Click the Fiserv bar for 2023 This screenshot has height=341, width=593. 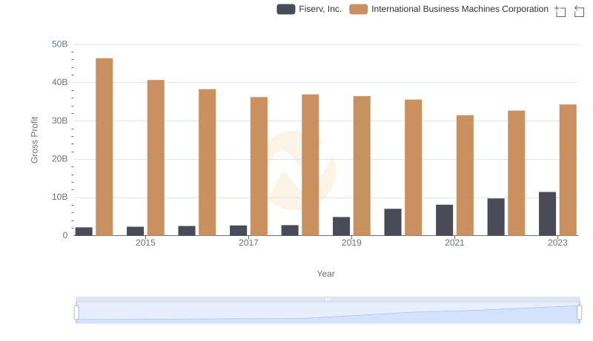pos(548,214)
